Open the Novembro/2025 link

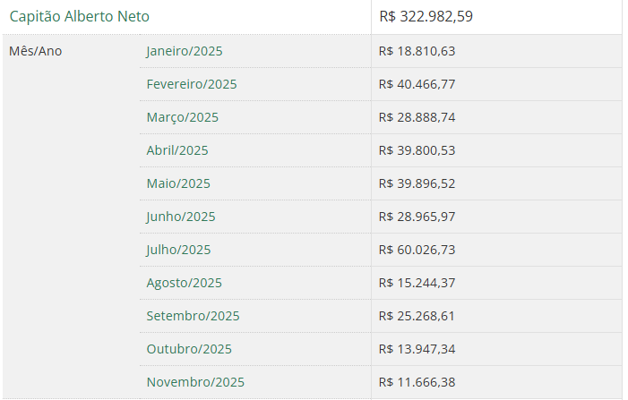click(194, 382)
